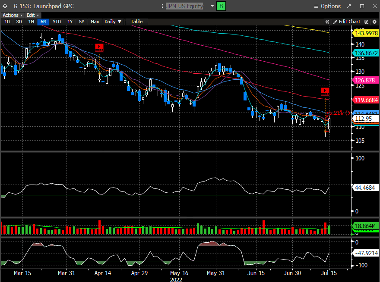Click the 44.4684 RSI value label
The image size is (380, 282).
click(364, 188)
